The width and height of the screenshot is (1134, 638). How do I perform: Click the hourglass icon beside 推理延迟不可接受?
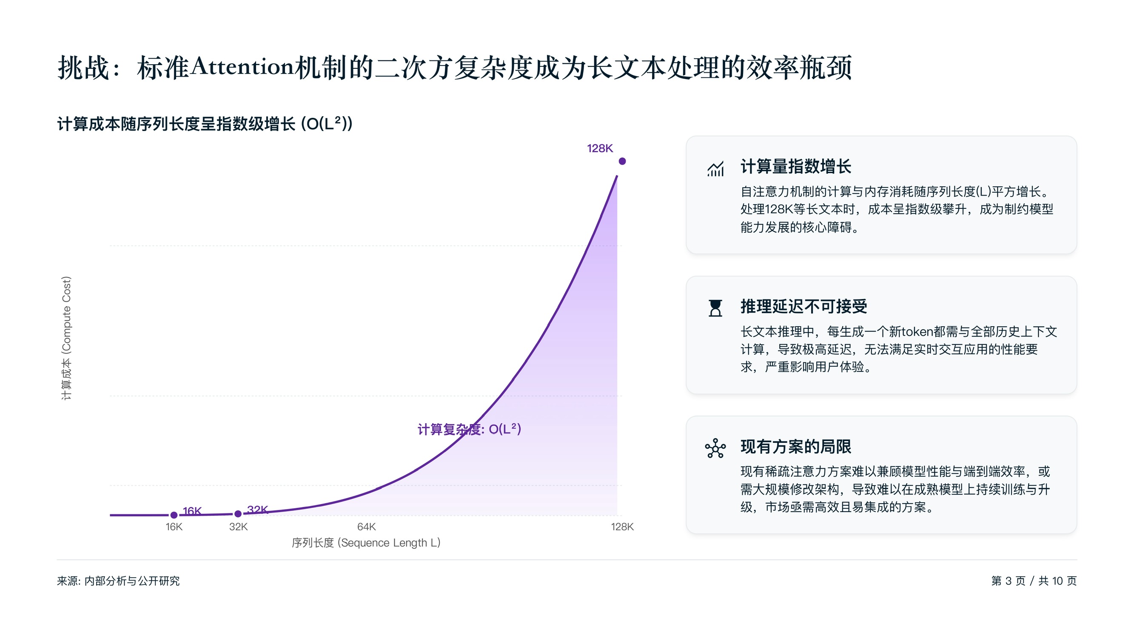(715, 308)
